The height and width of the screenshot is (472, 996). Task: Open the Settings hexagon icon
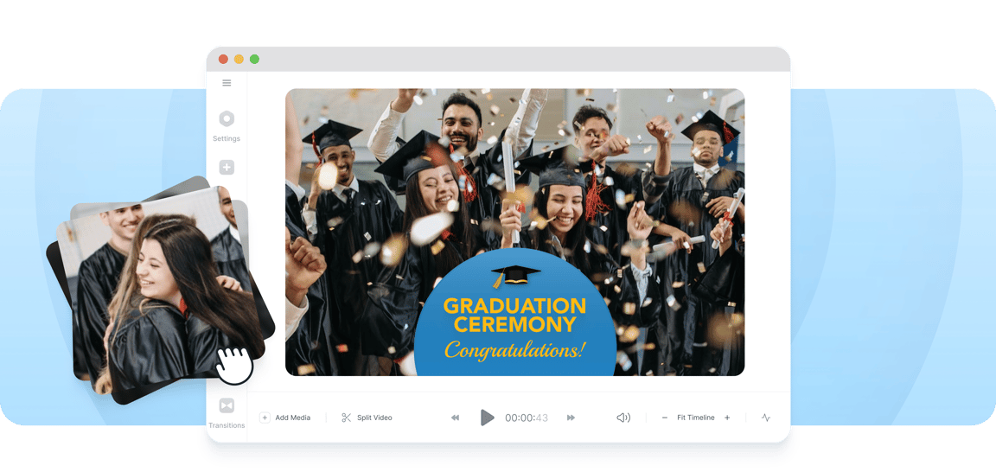click(227, 118)
